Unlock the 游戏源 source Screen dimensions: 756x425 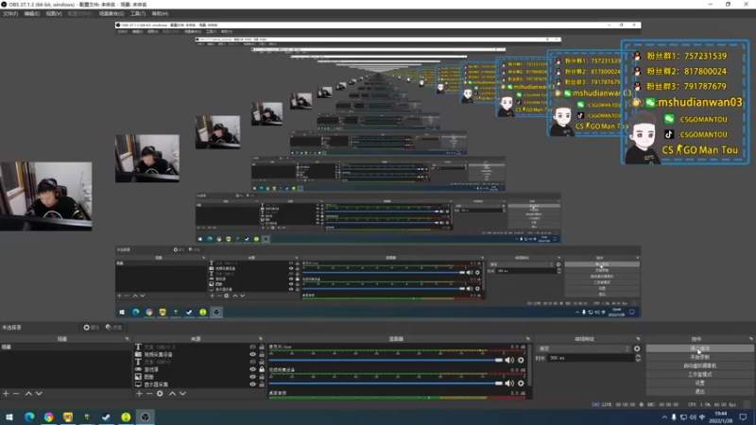pyautogui.click(x=262, y=369)
